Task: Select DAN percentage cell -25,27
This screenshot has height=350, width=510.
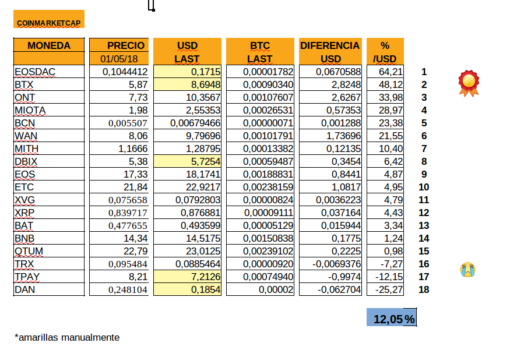Action: [385, 289]
